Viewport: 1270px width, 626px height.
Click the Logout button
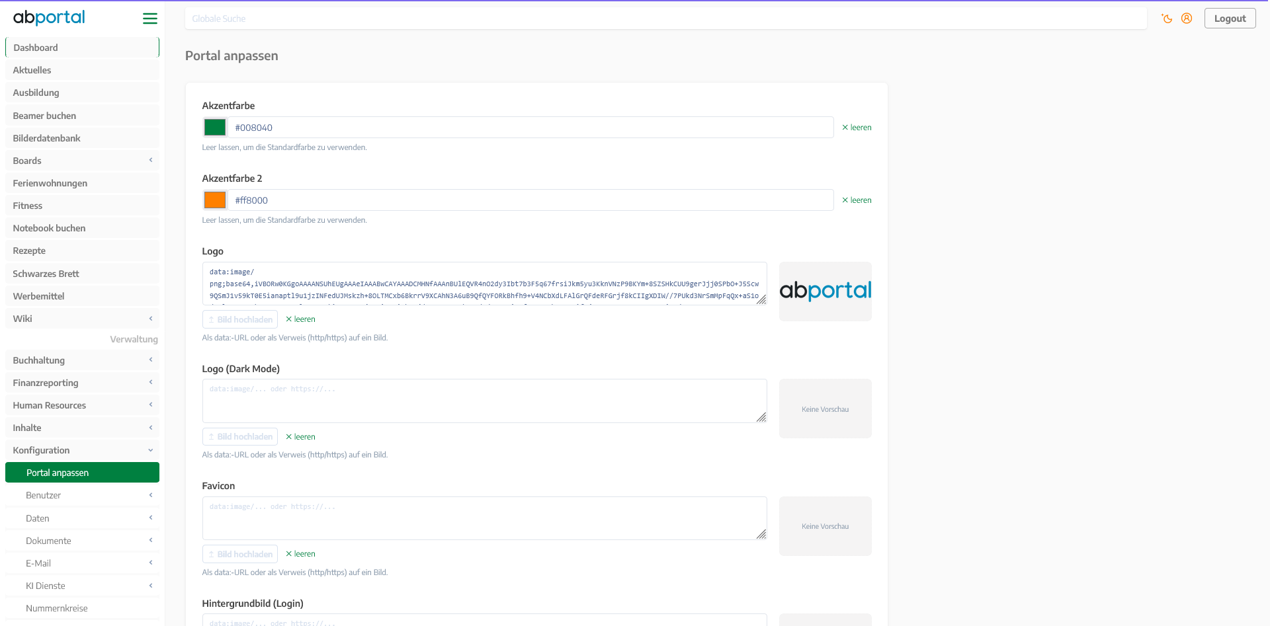coord(1230,19)
